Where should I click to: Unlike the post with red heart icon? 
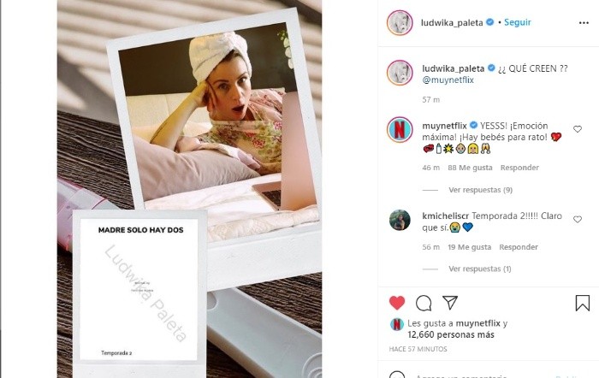pyautogui.click(x=397, y=303)
